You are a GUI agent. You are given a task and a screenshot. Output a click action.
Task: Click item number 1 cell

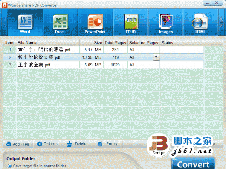coord(10,50)
